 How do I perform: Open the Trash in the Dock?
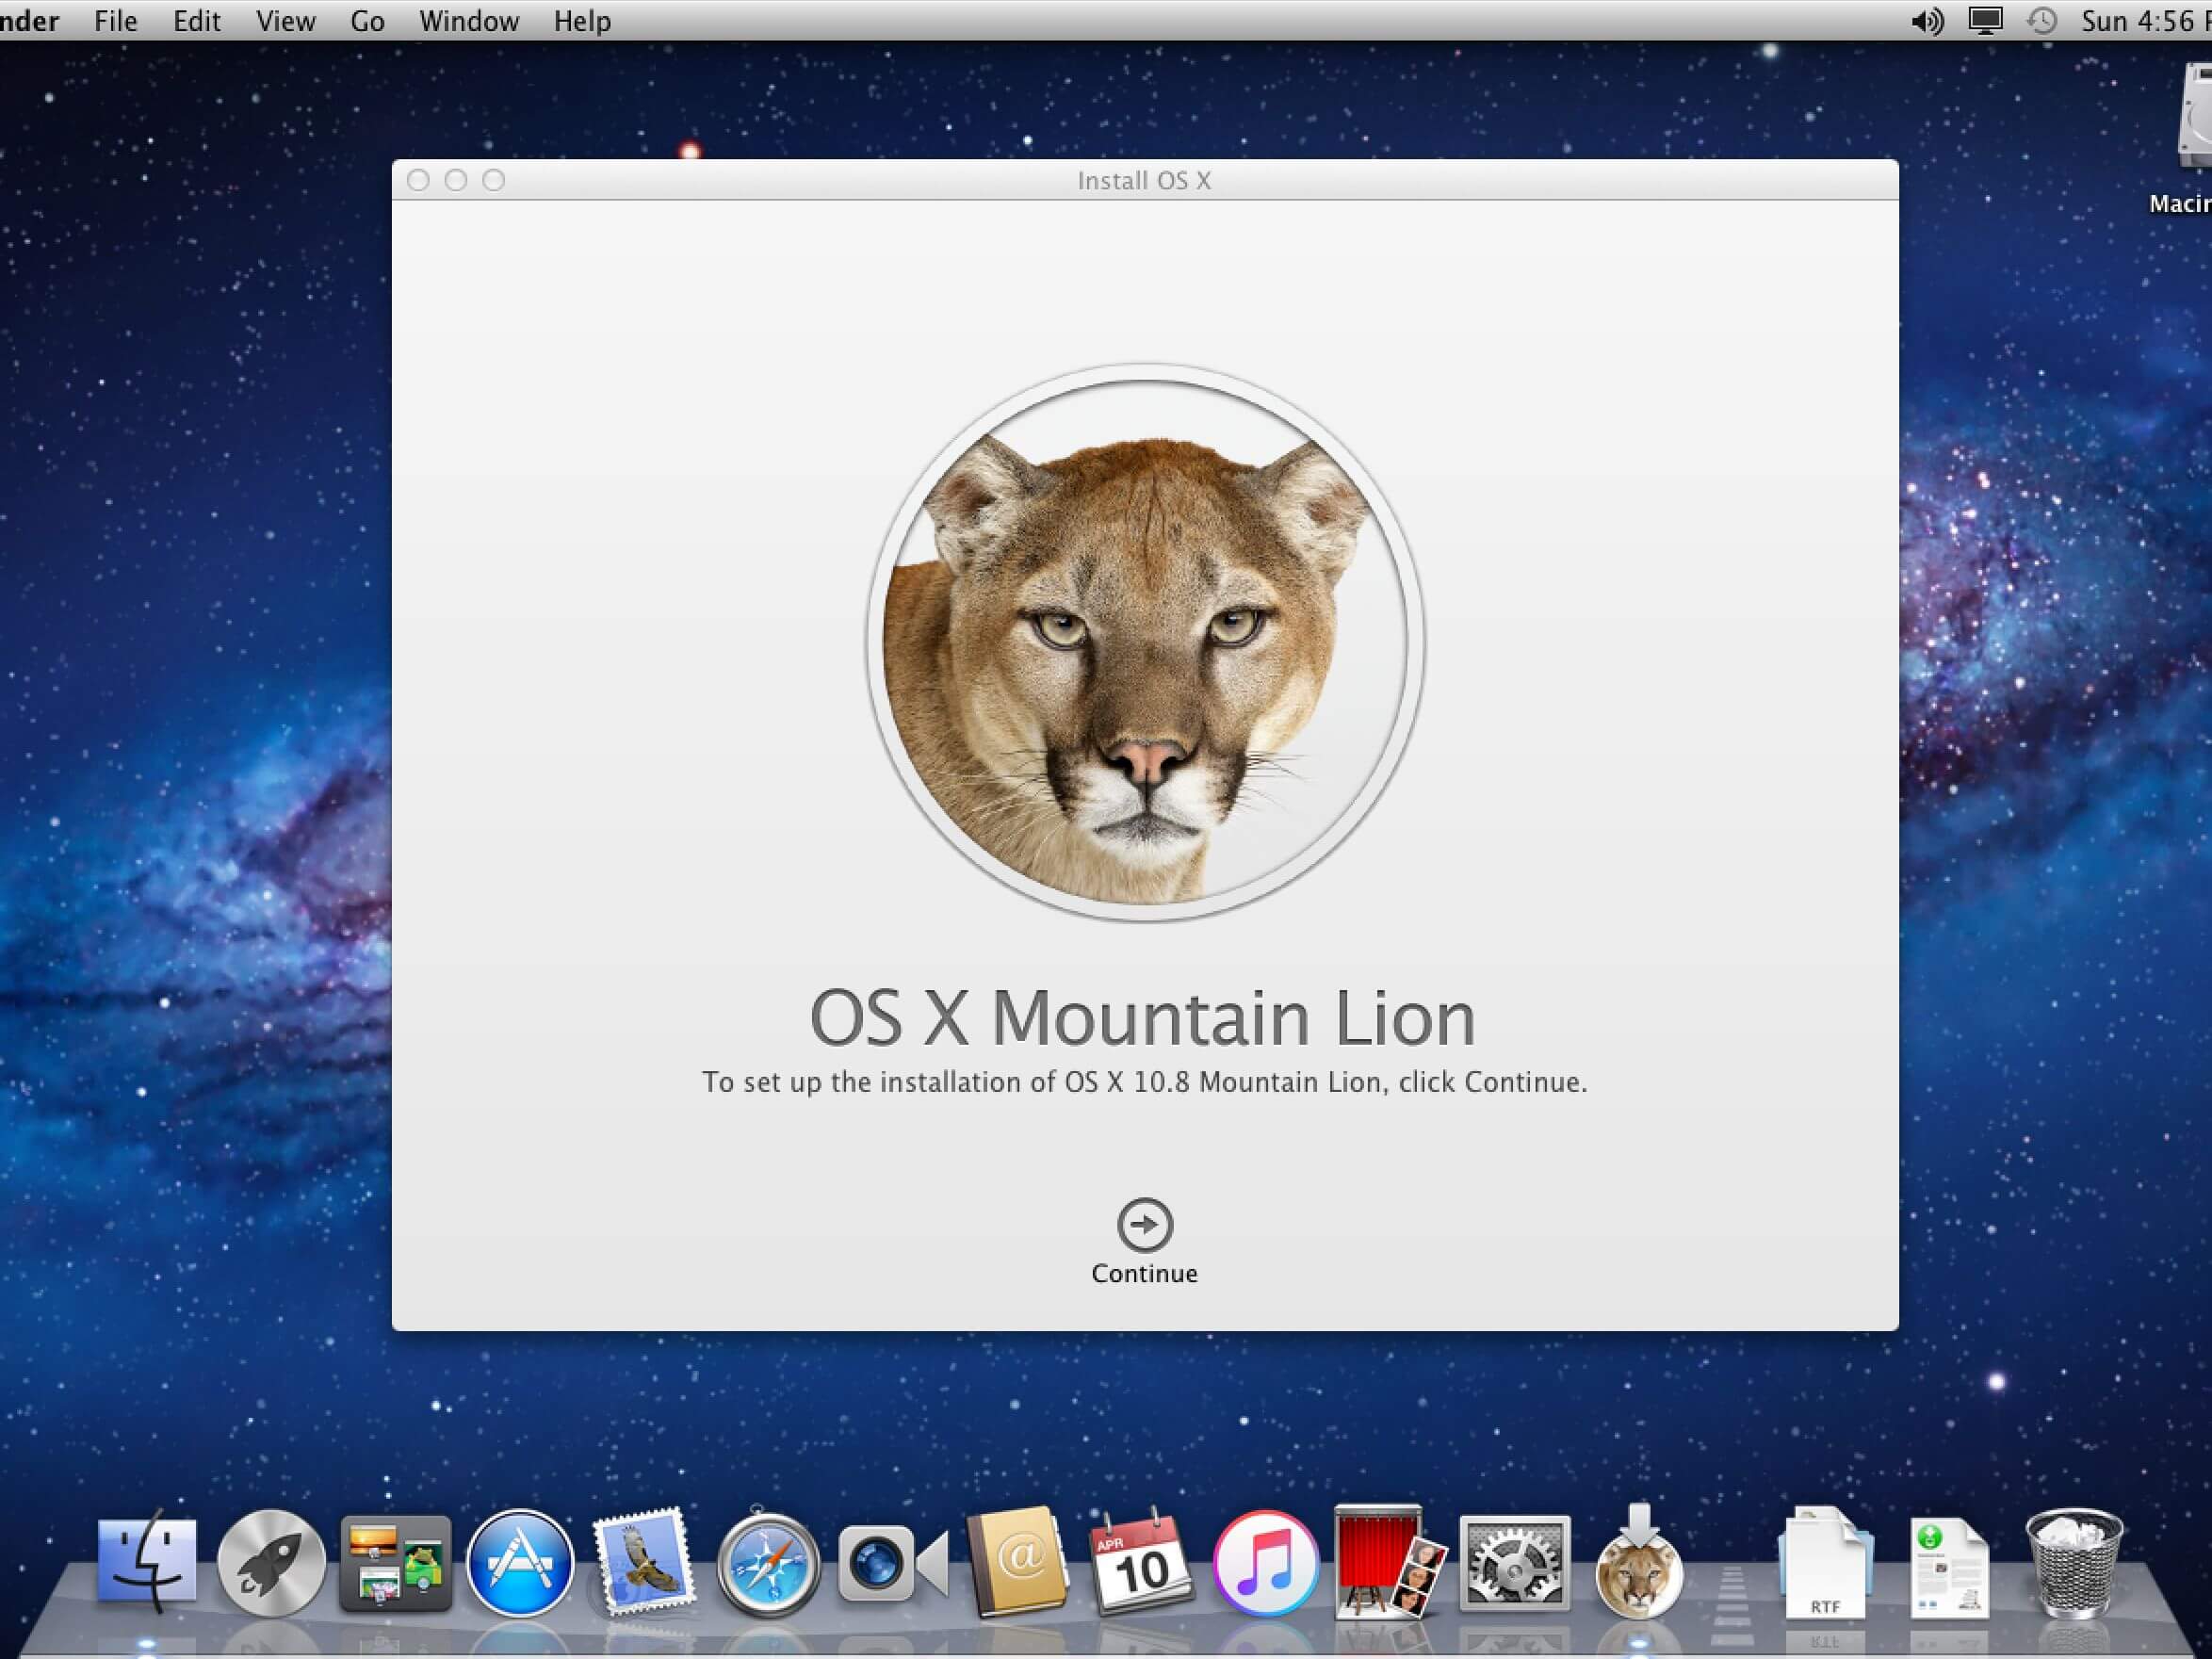point(2073,1563)
